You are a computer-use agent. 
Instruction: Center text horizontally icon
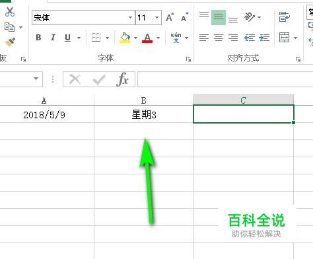coord(219,38)
